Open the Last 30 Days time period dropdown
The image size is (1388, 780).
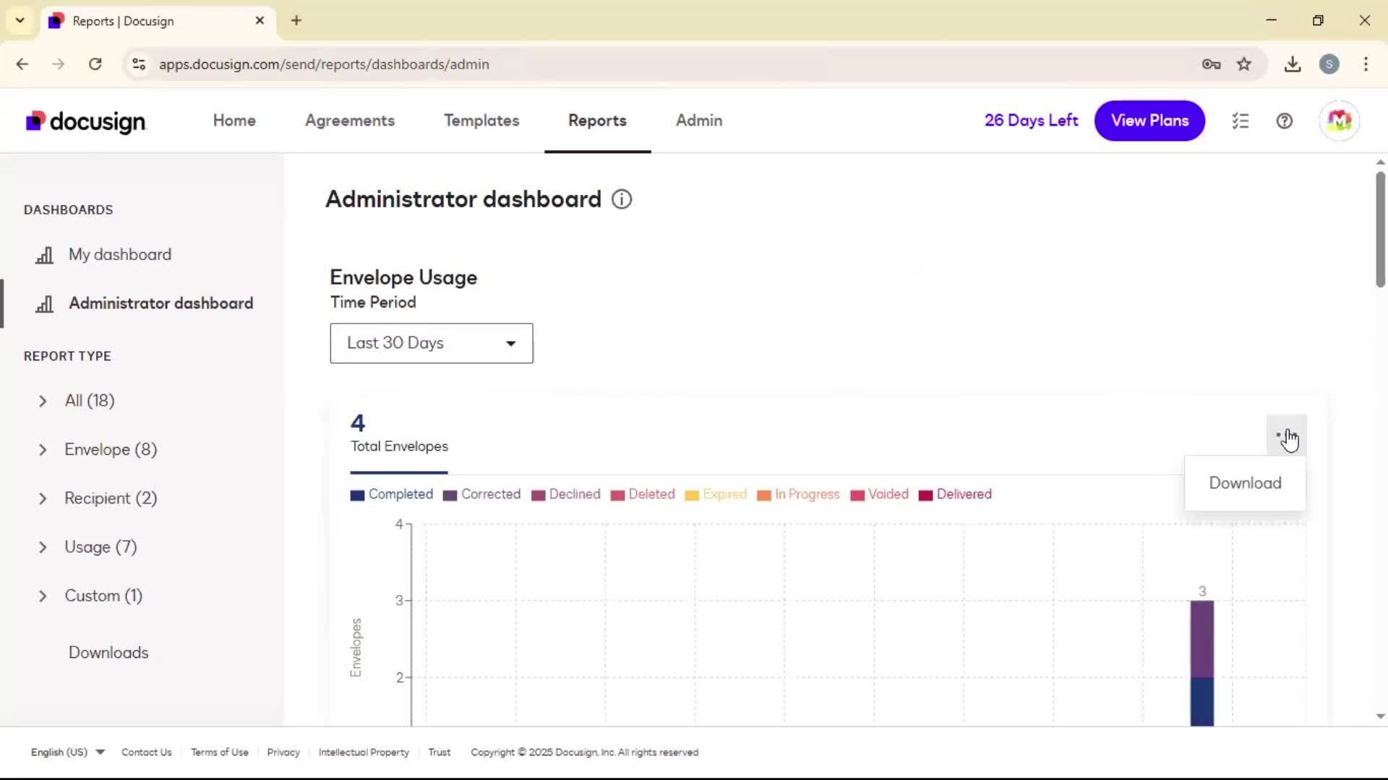pos(432,343)
